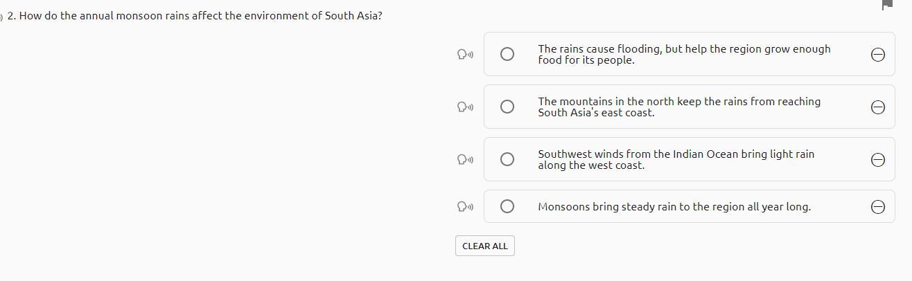
Task: Click the text 'Monsoons bring steady rain'
Action: pyautogui.click(x=674, y=206)
